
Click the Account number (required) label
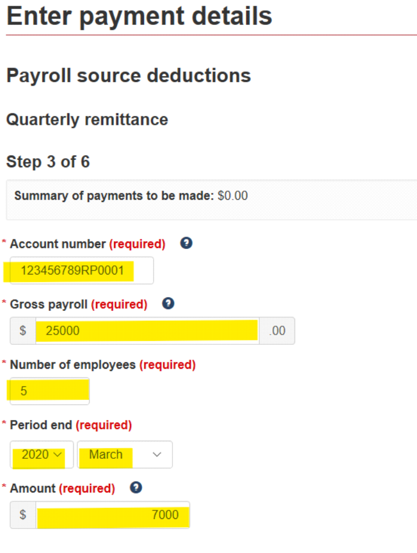[x=87, y=244]
